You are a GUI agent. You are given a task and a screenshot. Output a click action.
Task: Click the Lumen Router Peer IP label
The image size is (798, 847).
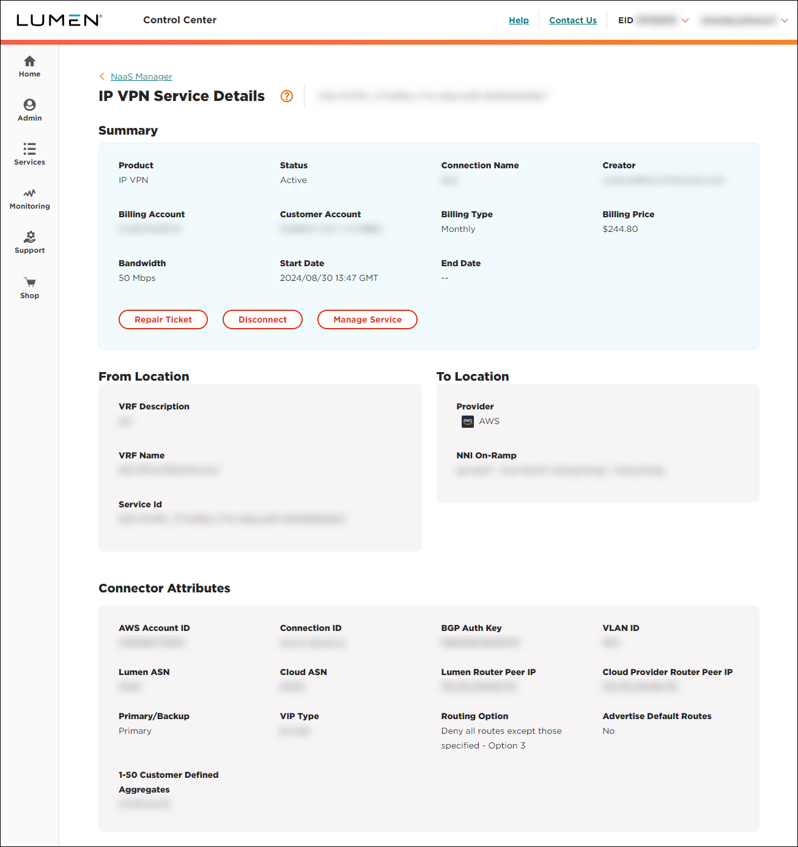[x=489, y=672]
